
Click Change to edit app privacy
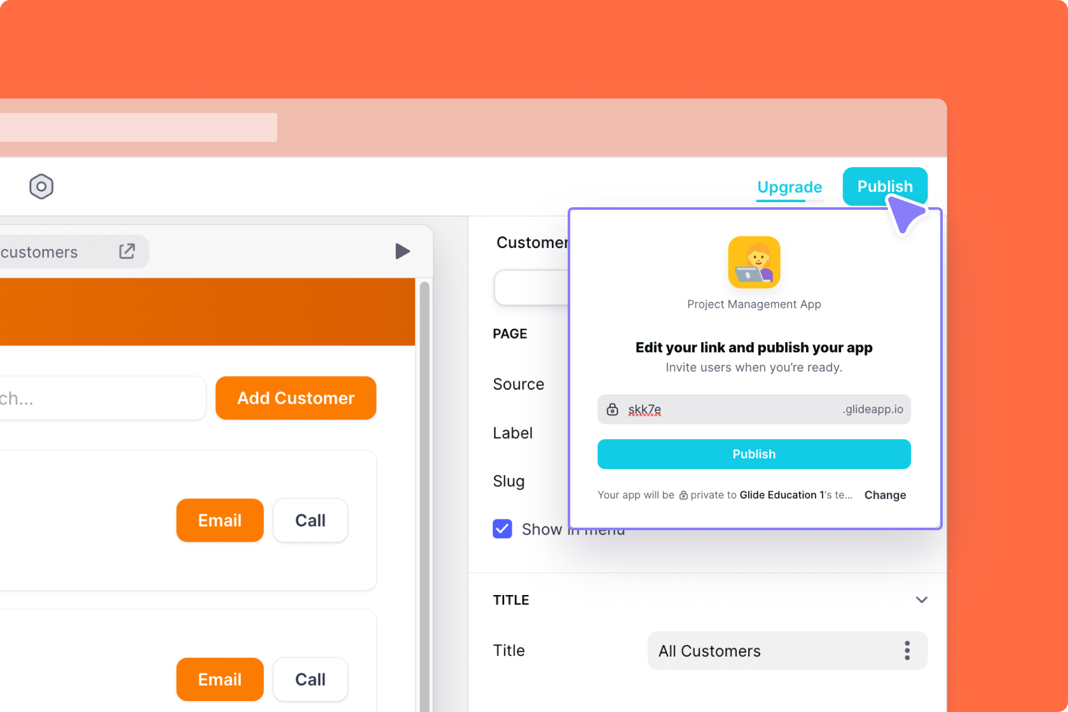885,495
